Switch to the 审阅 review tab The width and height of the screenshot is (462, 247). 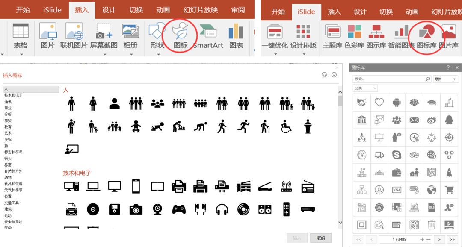pos(238,10)
